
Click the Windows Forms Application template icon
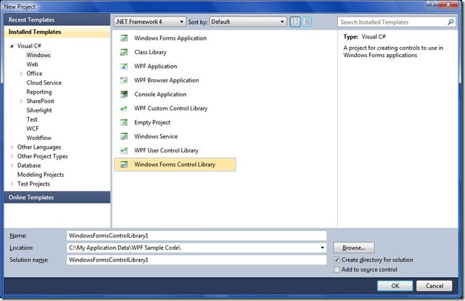pos(124,38)
